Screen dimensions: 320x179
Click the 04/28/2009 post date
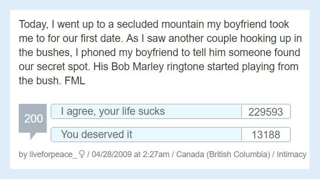point(112,154)
